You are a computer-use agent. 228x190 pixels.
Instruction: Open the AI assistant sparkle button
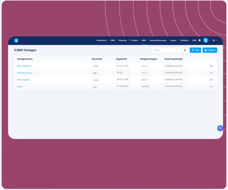pos(220,128)
